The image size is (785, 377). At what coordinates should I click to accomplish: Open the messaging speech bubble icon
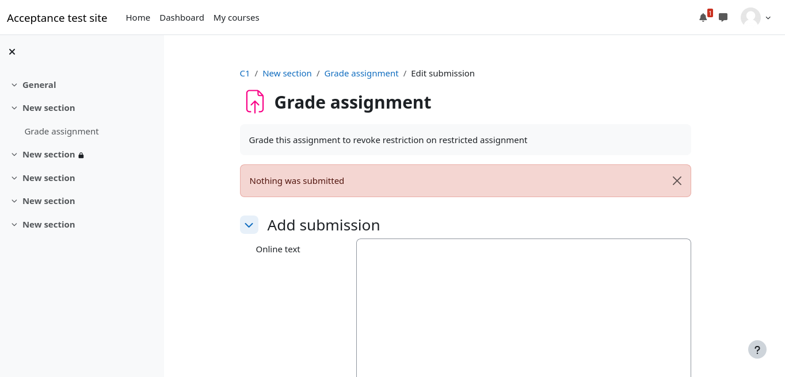tap(723, 17)
